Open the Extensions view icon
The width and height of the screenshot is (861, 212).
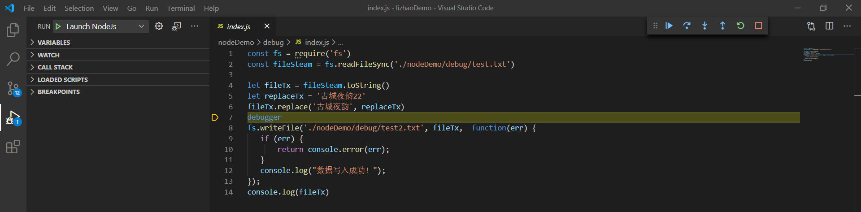click(x=13, y=147)
